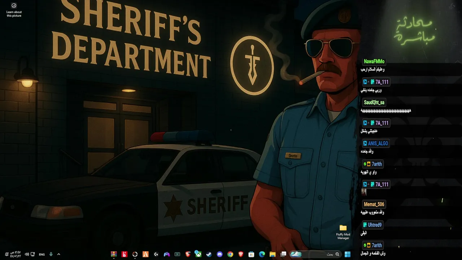Click the وش الفخمه و الجمال chat message
Image resolution: width=462 pixels, height=260 pixels.
click(x=373, y=253)
